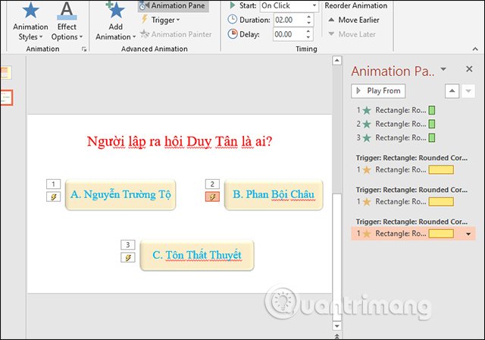
Task: Open Effect Options menu
Action: tap(67, 21)
